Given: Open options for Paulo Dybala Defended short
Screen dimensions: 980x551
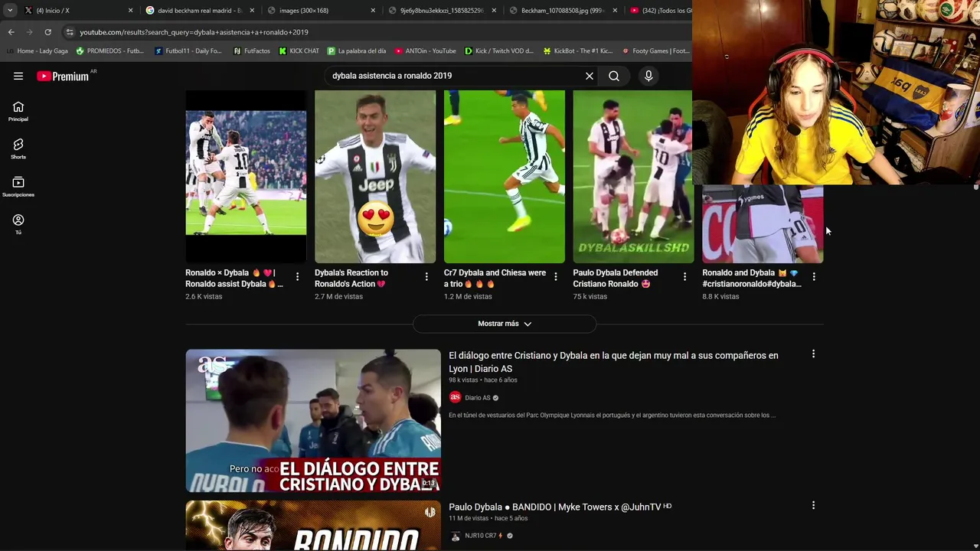Looking at the screenshot, I should pyautogui.click(x=684, y=277).
